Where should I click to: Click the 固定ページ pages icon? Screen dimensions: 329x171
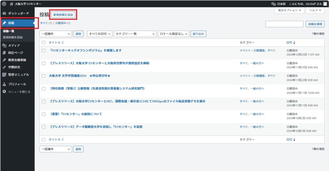pos(4,53)
